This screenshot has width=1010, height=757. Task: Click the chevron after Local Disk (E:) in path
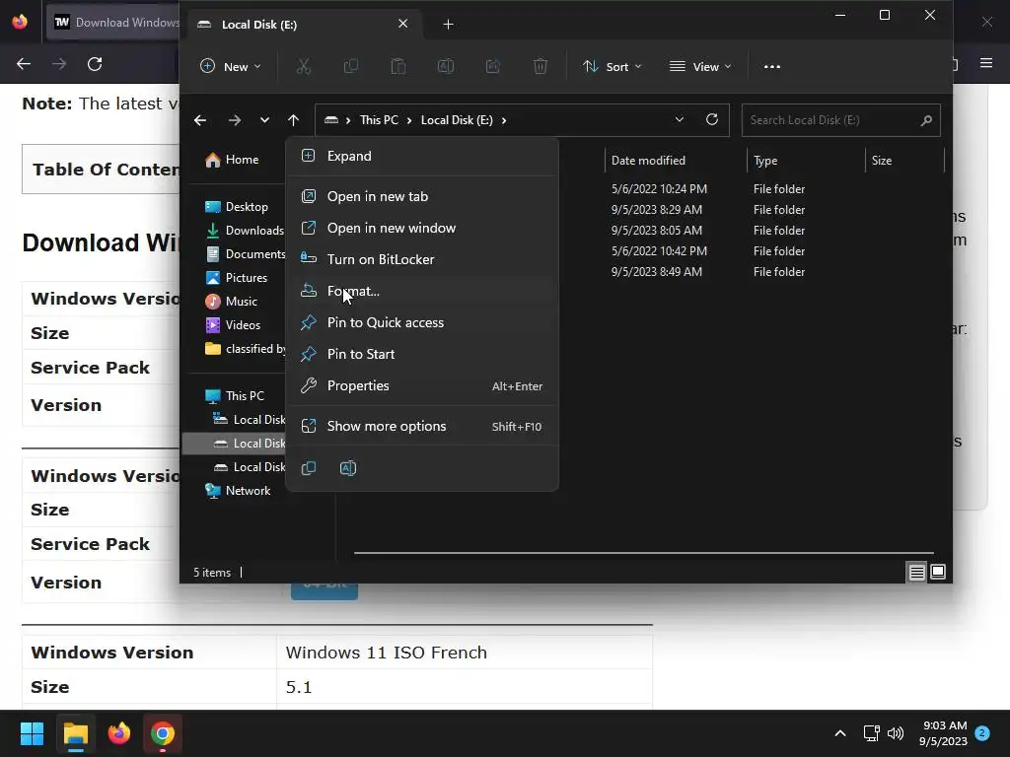click(x=504, y=120)
